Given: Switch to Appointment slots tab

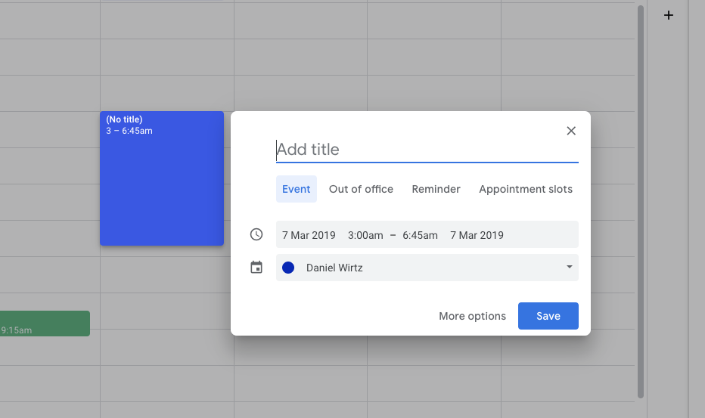Looking at the screenshot, I should click(x=526, y=189).
